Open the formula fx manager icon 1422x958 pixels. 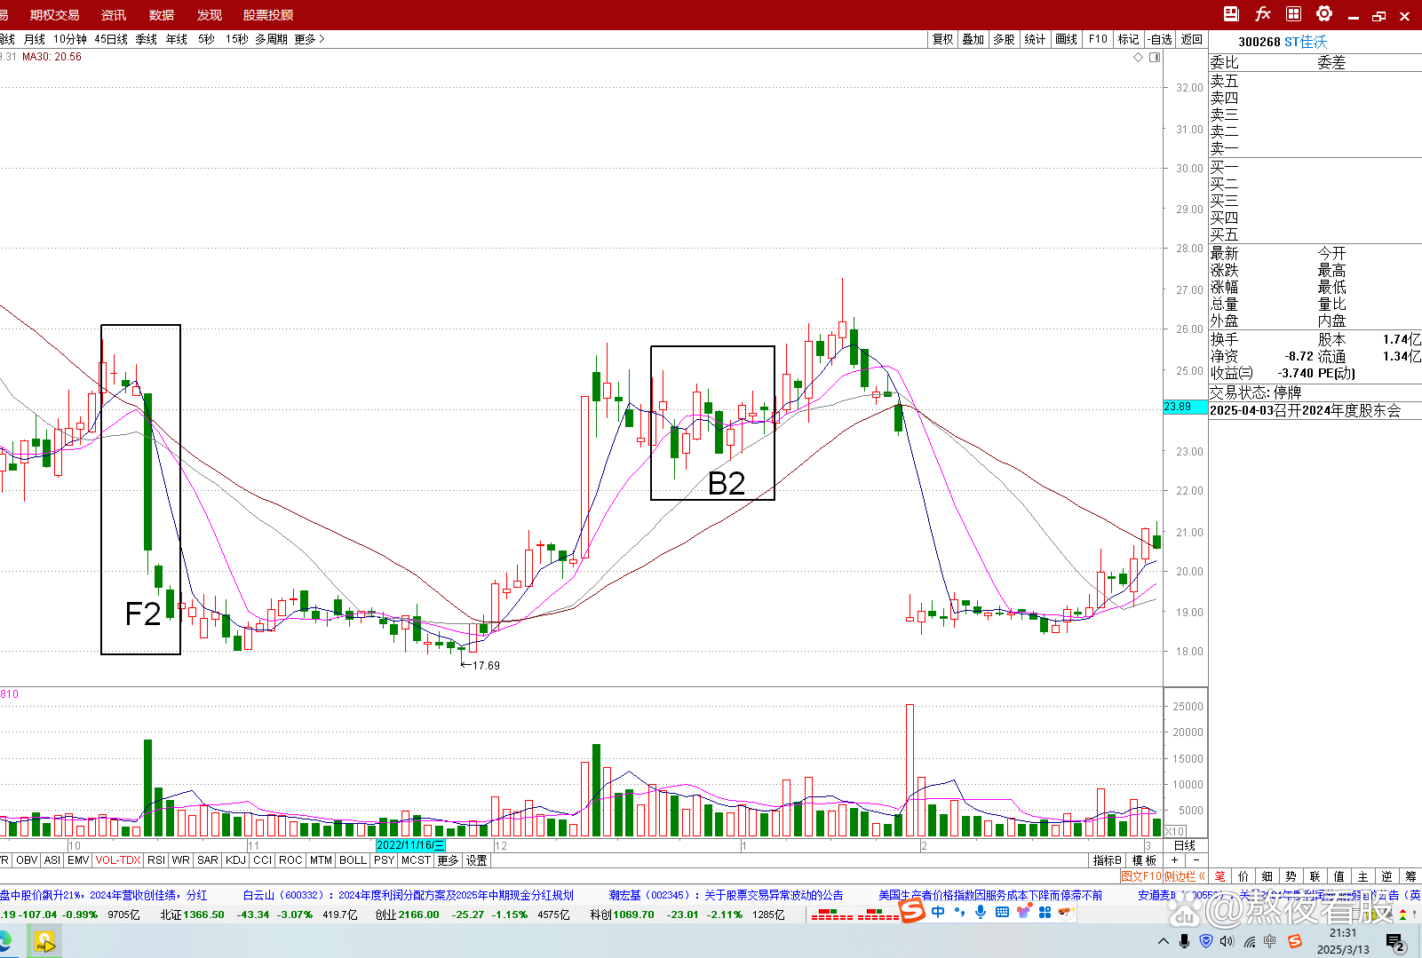click(1262, 14)
